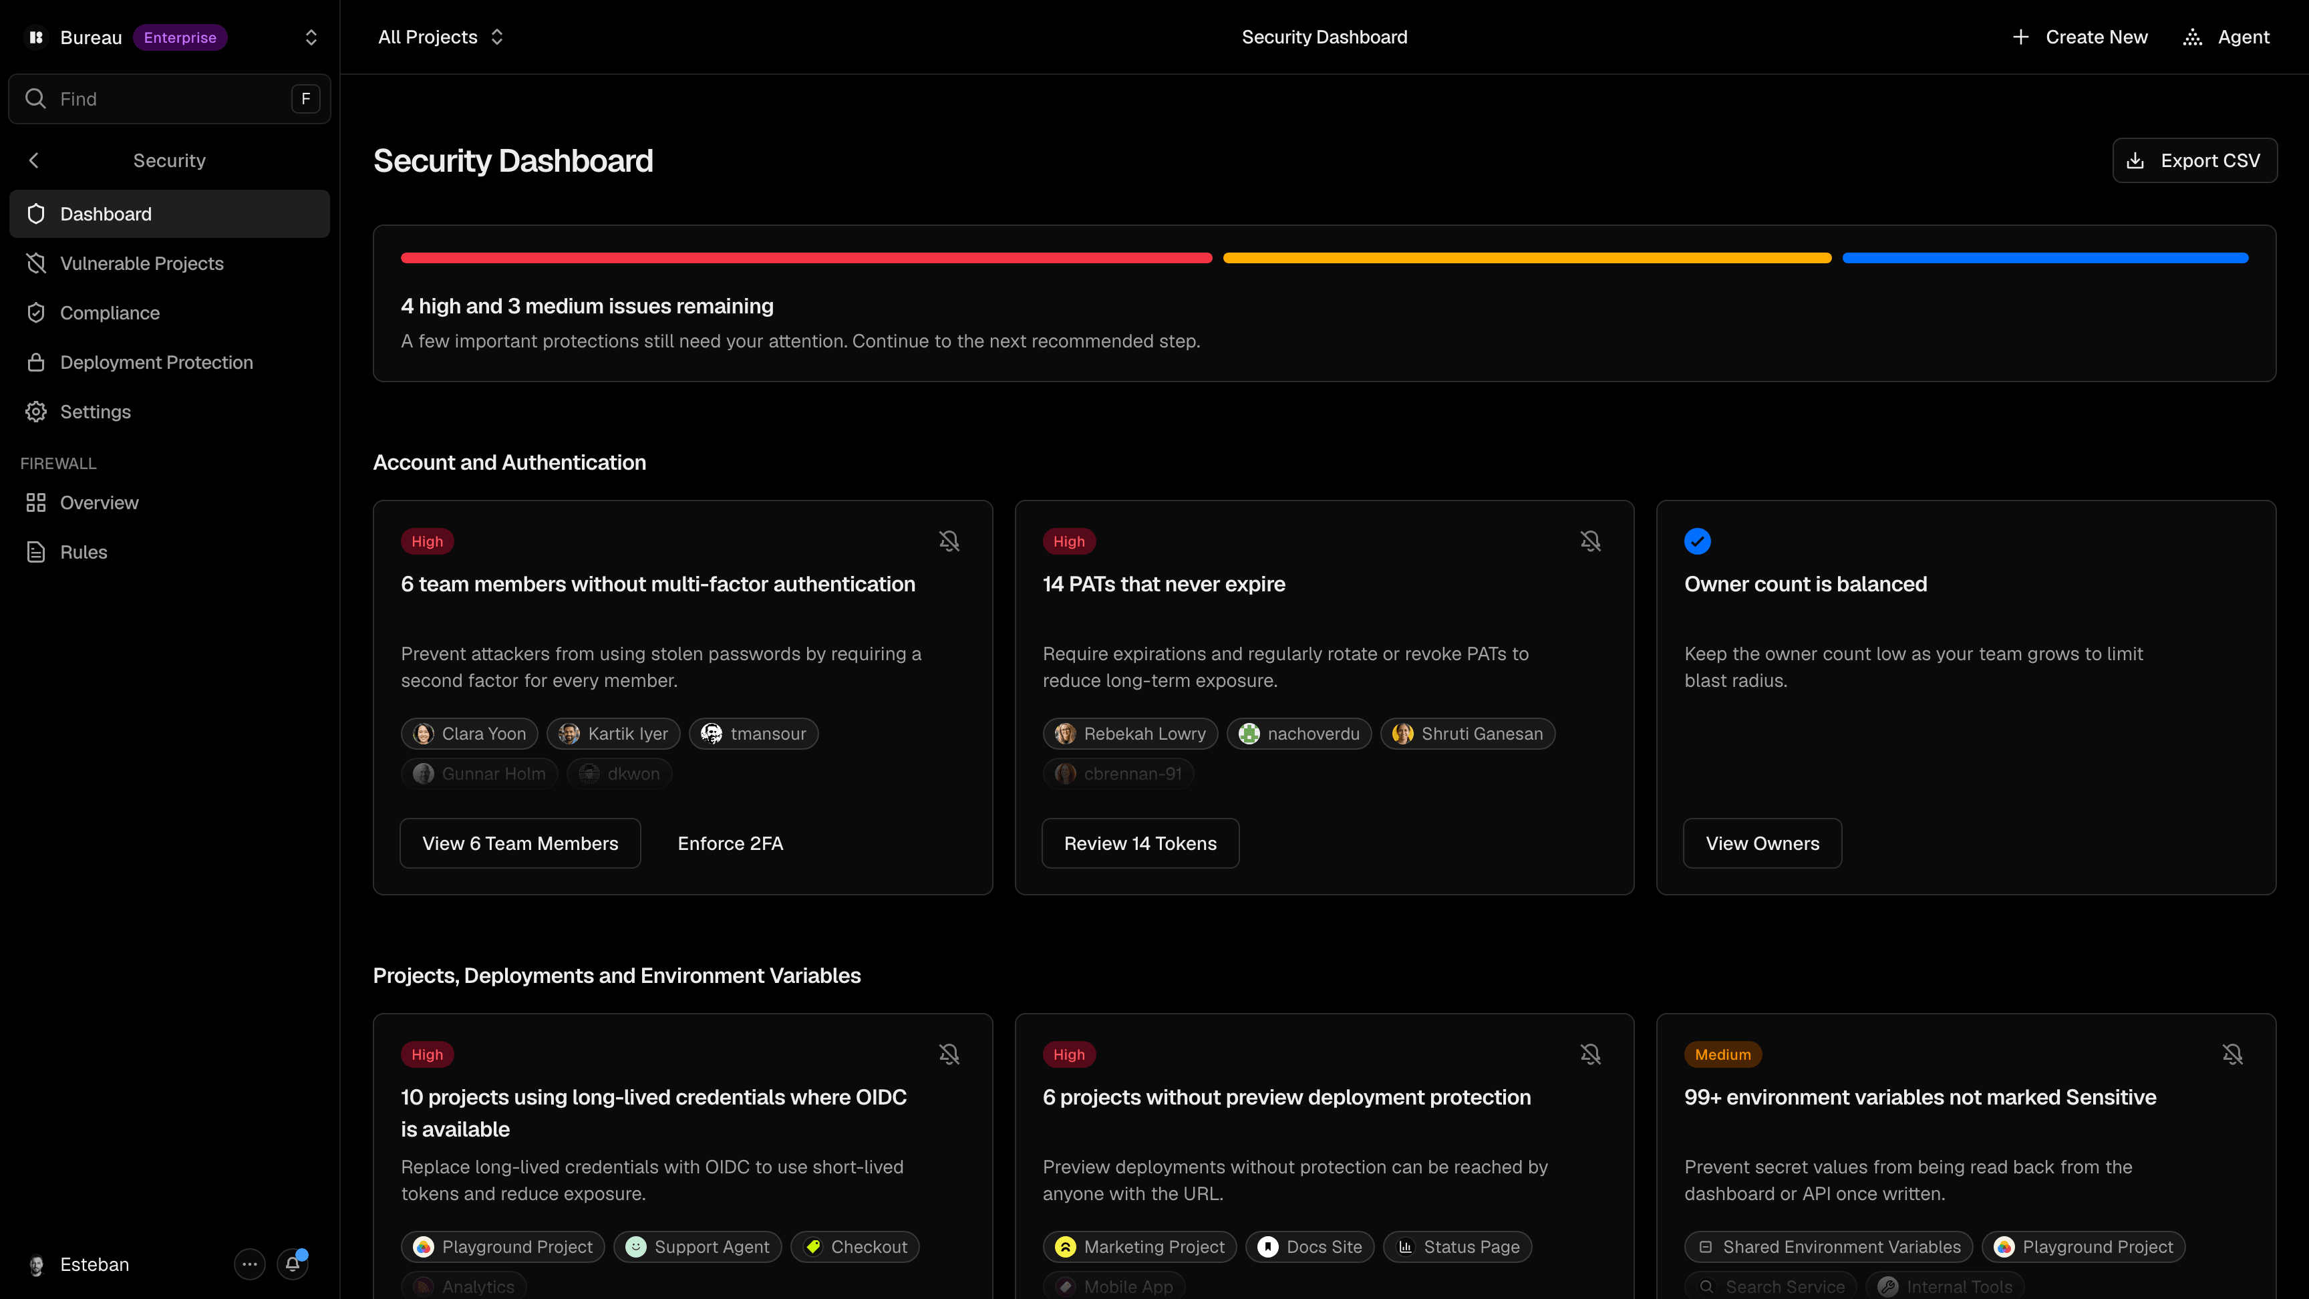Open the Agent panel button
The width and height of the screenshot is (2309, 1299).
tap(2227, 37)
